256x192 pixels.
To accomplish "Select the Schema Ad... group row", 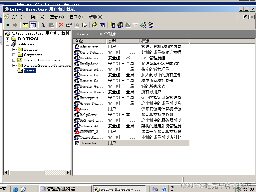I will (131, 126).
